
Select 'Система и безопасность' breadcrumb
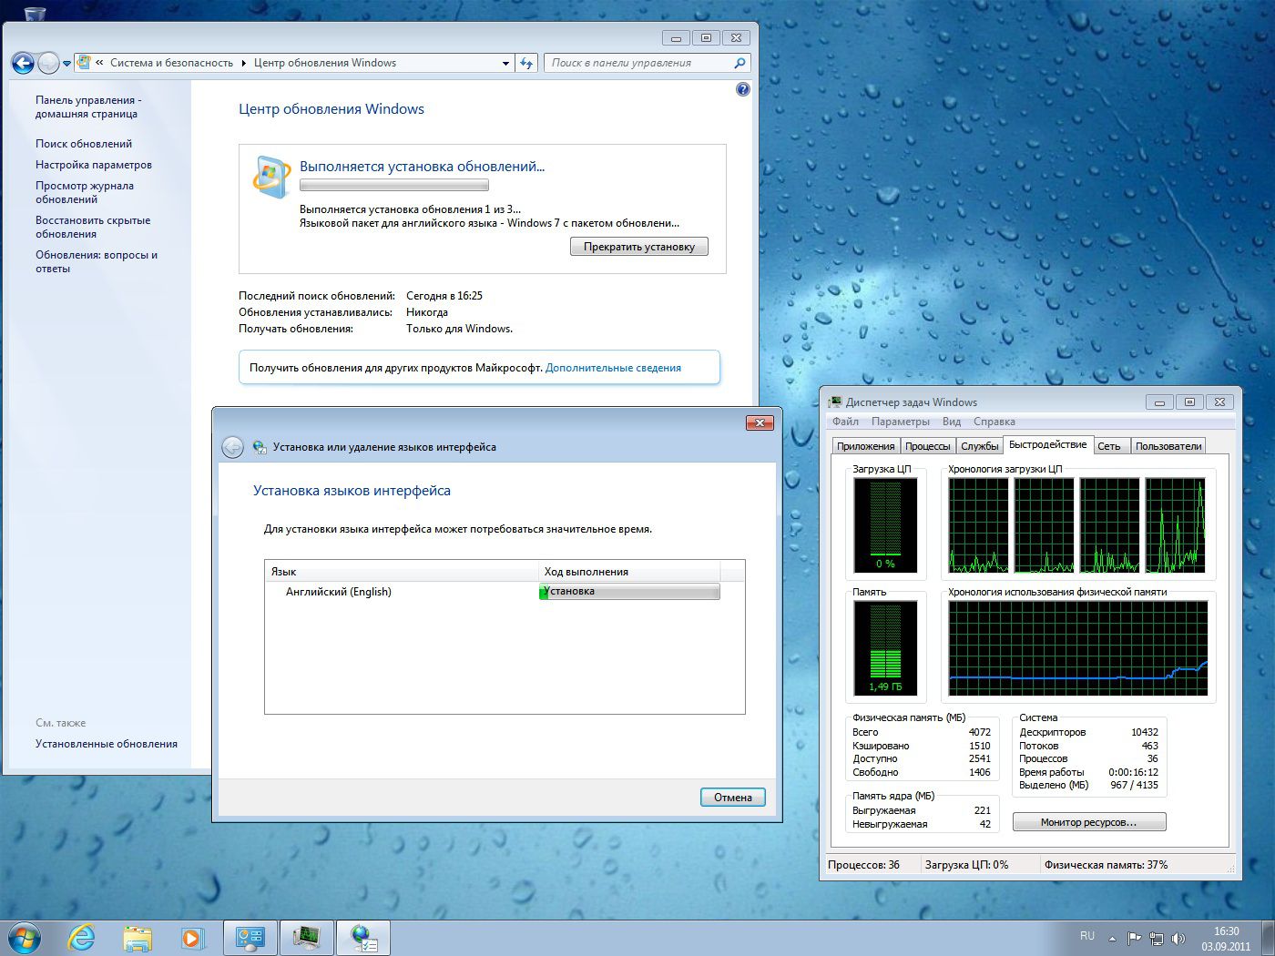pos(171,63)
